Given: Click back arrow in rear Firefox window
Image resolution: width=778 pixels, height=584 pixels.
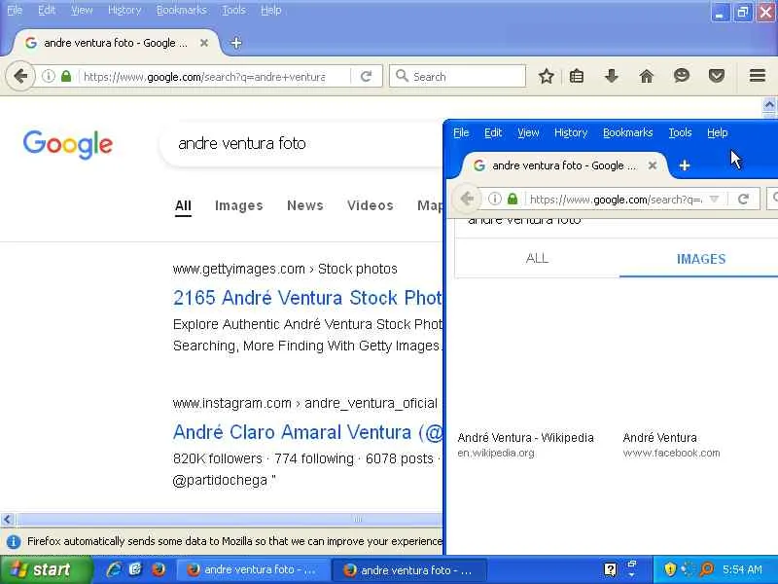Looking at the screenshot, I should (20, 77).
